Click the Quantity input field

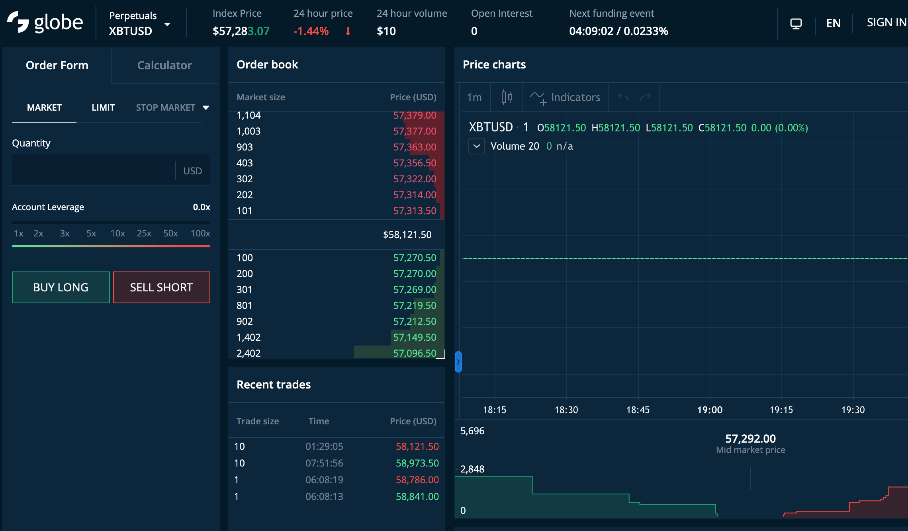tap(93, 170)
